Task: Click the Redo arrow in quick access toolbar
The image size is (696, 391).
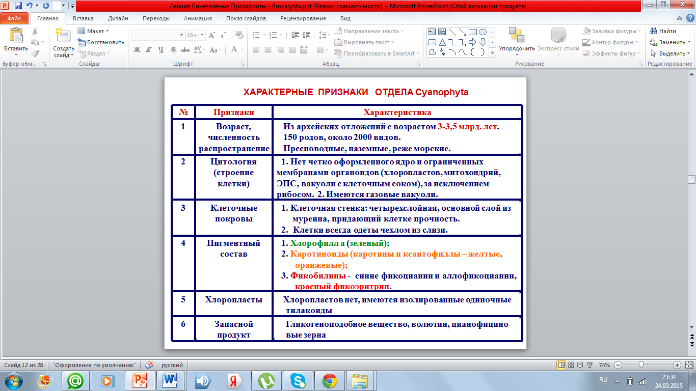Action: (46, 6)
